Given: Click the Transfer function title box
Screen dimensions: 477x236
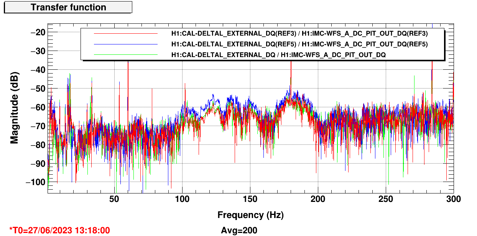Looking at the screenshot, I should (68, 7).
